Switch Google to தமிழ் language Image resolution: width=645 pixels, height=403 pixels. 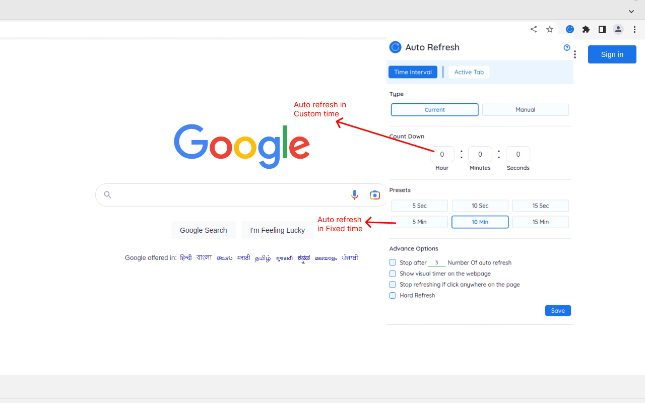(x=263, y=258)
